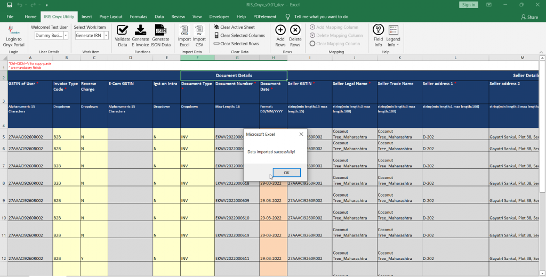Image resolution: width=546 pixels, height=277 pixels.
Task: Click the Sign in button
Action: (x=468, y=5)
